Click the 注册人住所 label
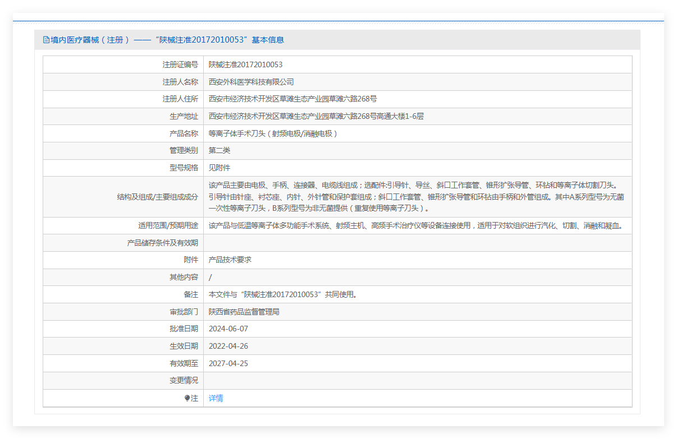Image resolution: width=677 pixels, height=439 pixels. [x=180, y=99]
